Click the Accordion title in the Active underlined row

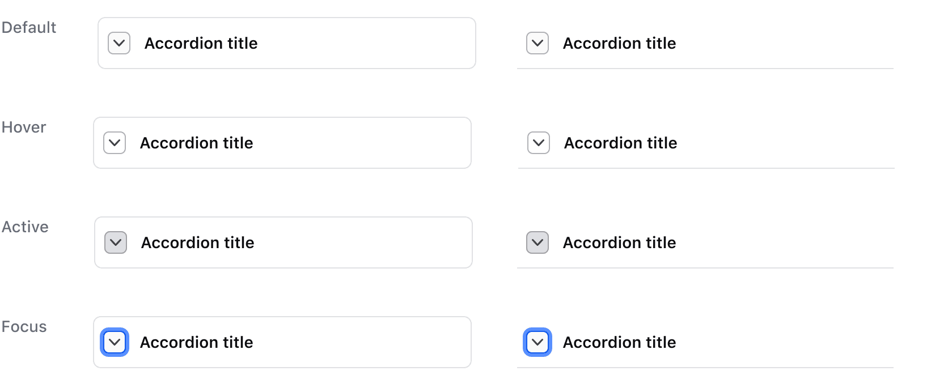619,242
